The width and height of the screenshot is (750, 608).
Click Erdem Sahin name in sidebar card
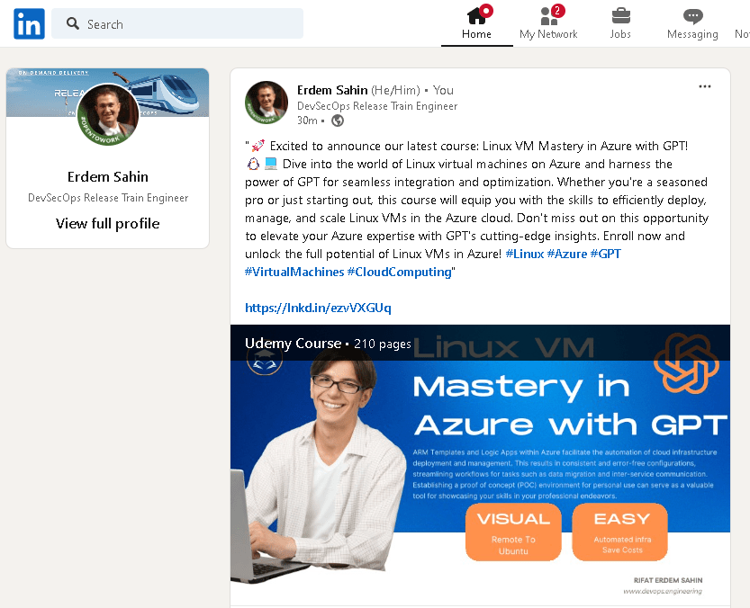pos(108,177)
